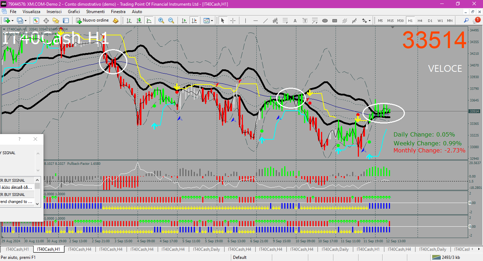Open the Inserisci menu
Image resolution: width=483 pixels, height=261 pixels.
point(54,12)
